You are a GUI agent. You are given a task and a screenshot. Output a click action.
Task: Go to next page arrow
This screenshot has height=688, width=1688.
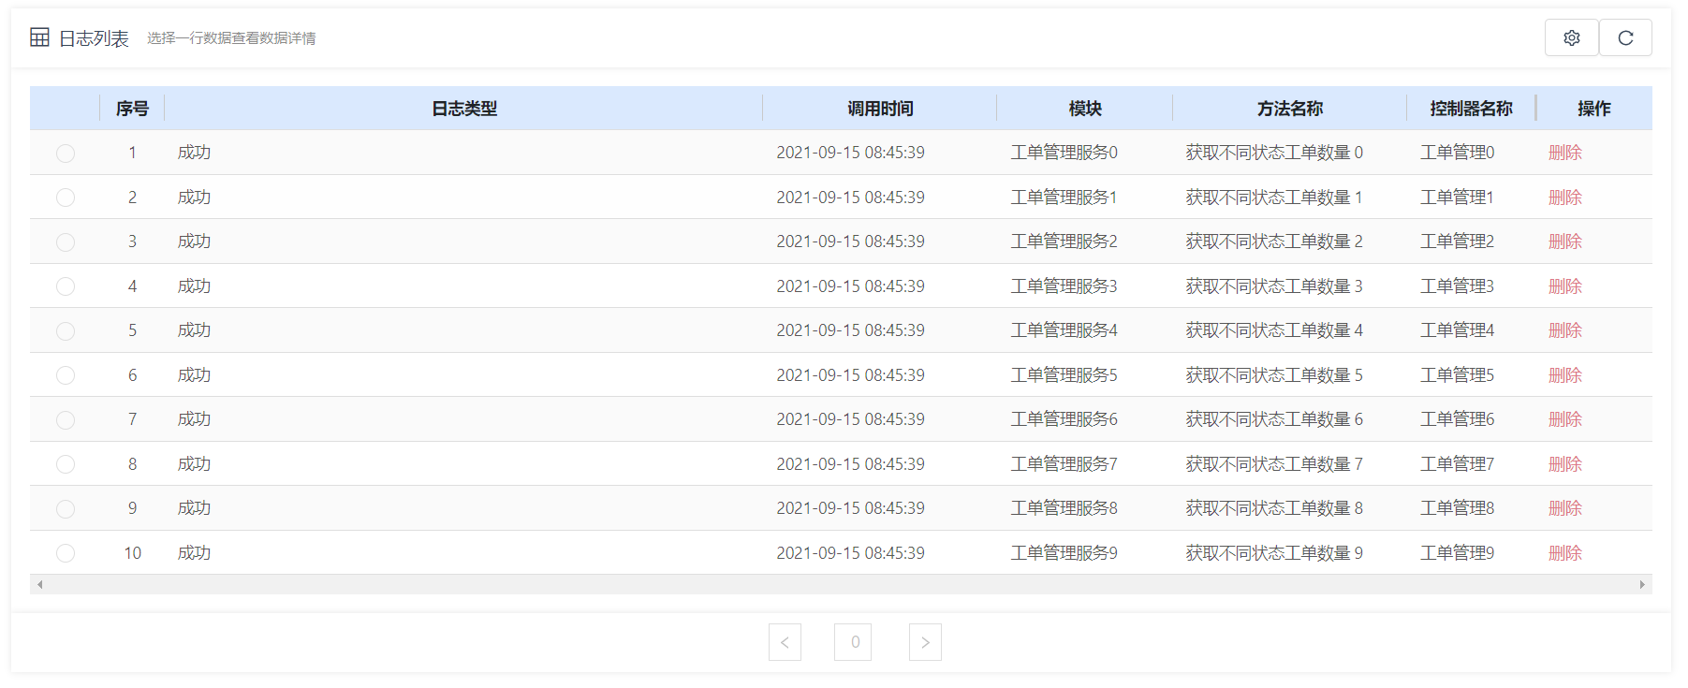[925, 642]
